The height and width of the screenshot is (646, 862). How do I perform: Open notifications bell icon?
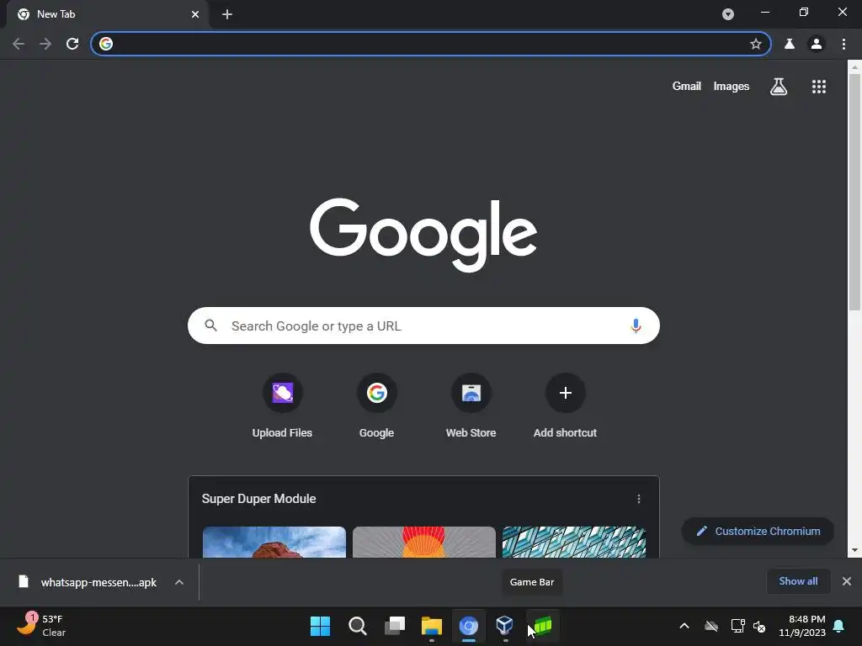click(839, 626)
